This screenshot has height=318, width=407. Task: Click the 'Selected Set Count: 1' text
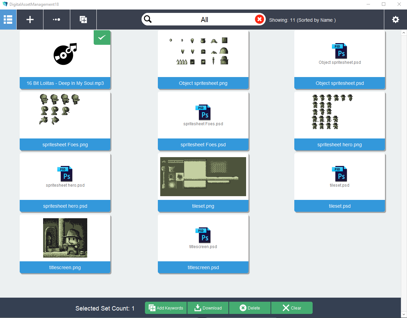[105, 308]
